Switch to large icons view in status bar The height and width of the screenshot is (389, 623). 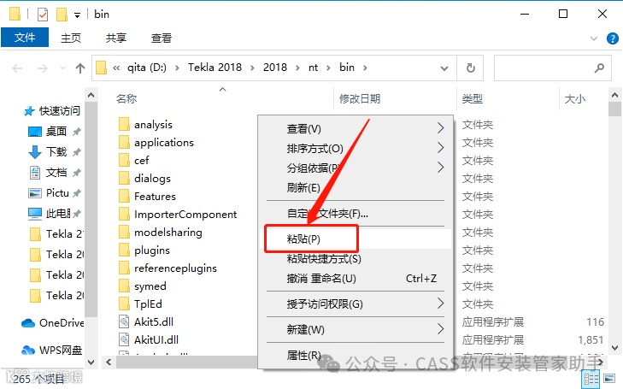609,379
